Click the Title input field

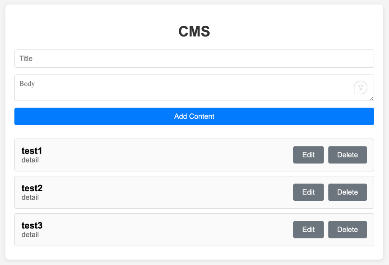point(194,59)
